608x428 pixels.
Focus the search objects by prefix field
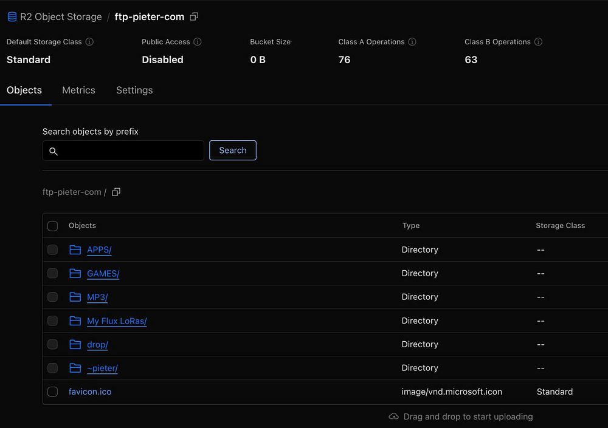click(129, 151)
